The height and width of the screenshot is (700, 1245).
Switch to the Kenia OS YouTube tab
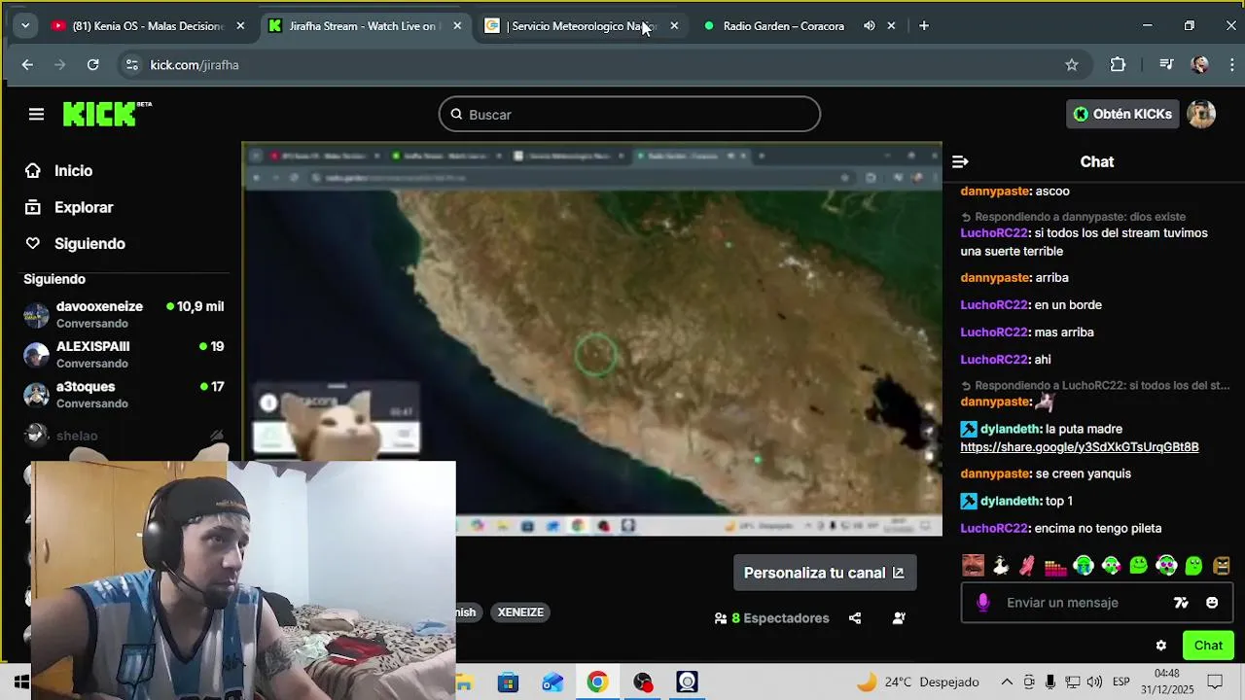[146, 26]
